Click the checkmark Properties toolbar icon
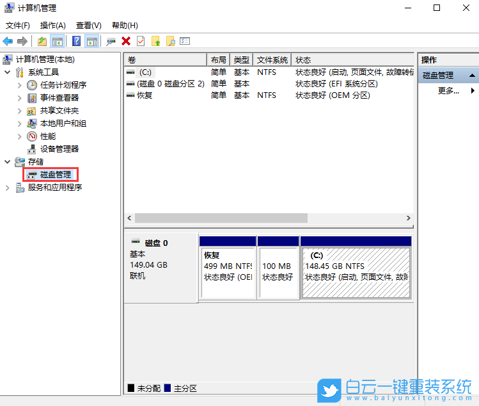The image size is (479, 406). 141,41
